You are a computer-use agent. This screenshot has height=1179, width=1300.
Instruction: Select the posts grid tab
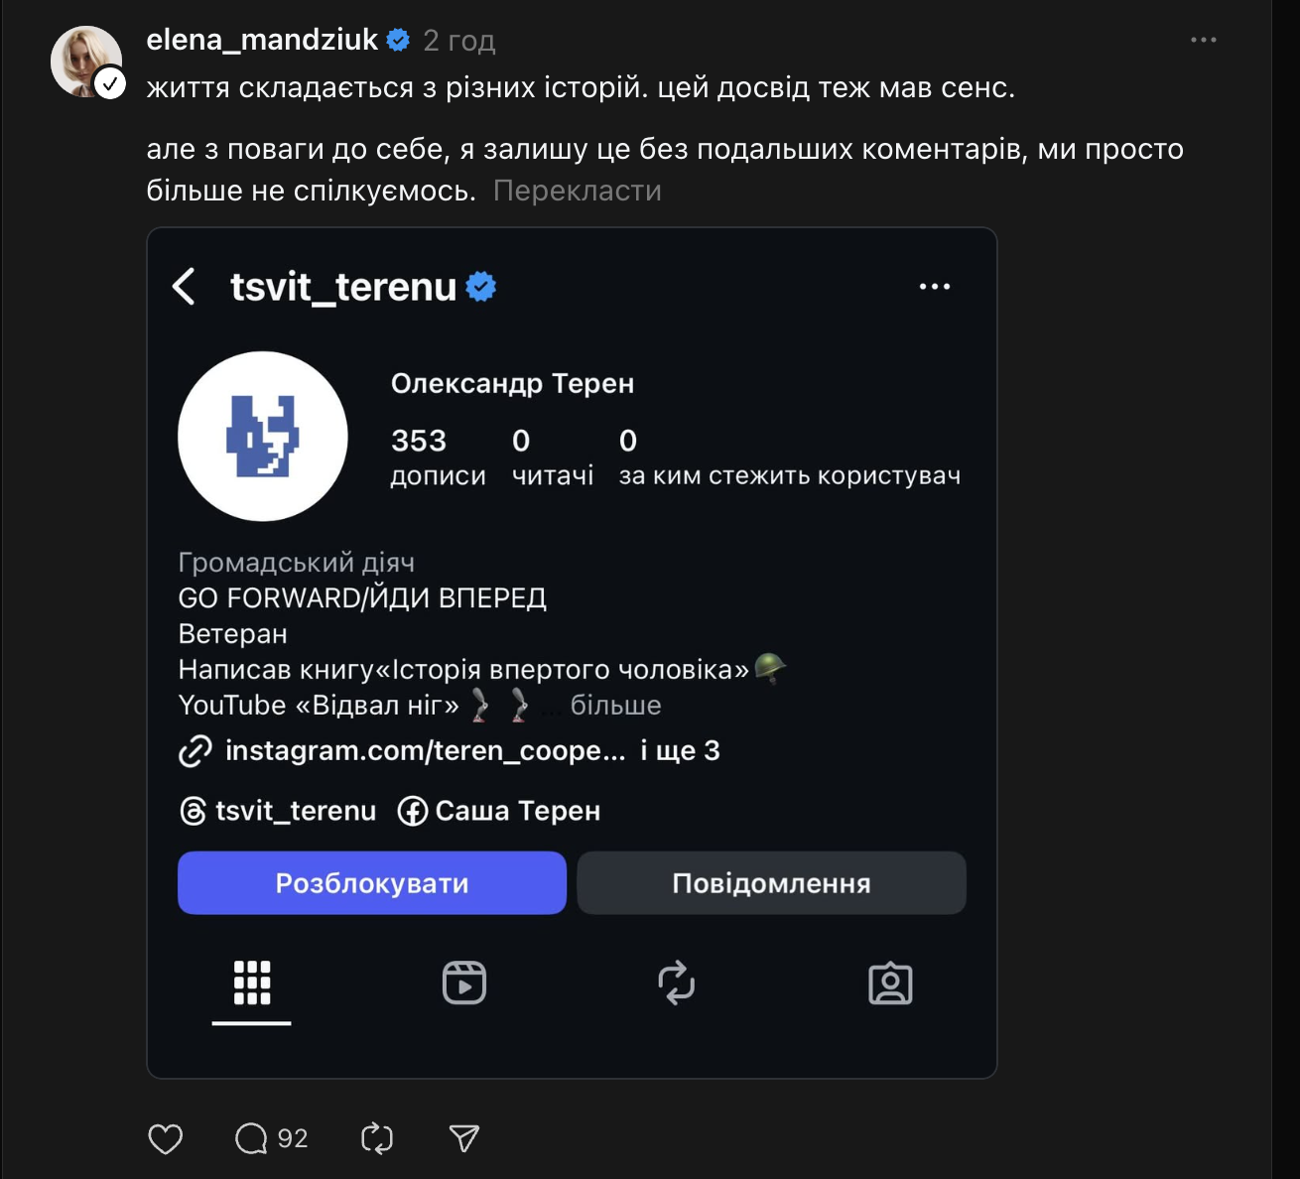[x=252, y=983]
